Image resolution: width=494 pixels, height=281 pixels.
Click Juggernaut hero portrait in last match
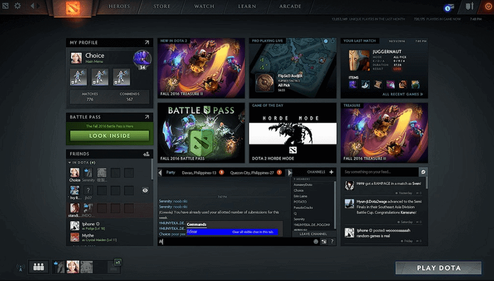[359, 60]
